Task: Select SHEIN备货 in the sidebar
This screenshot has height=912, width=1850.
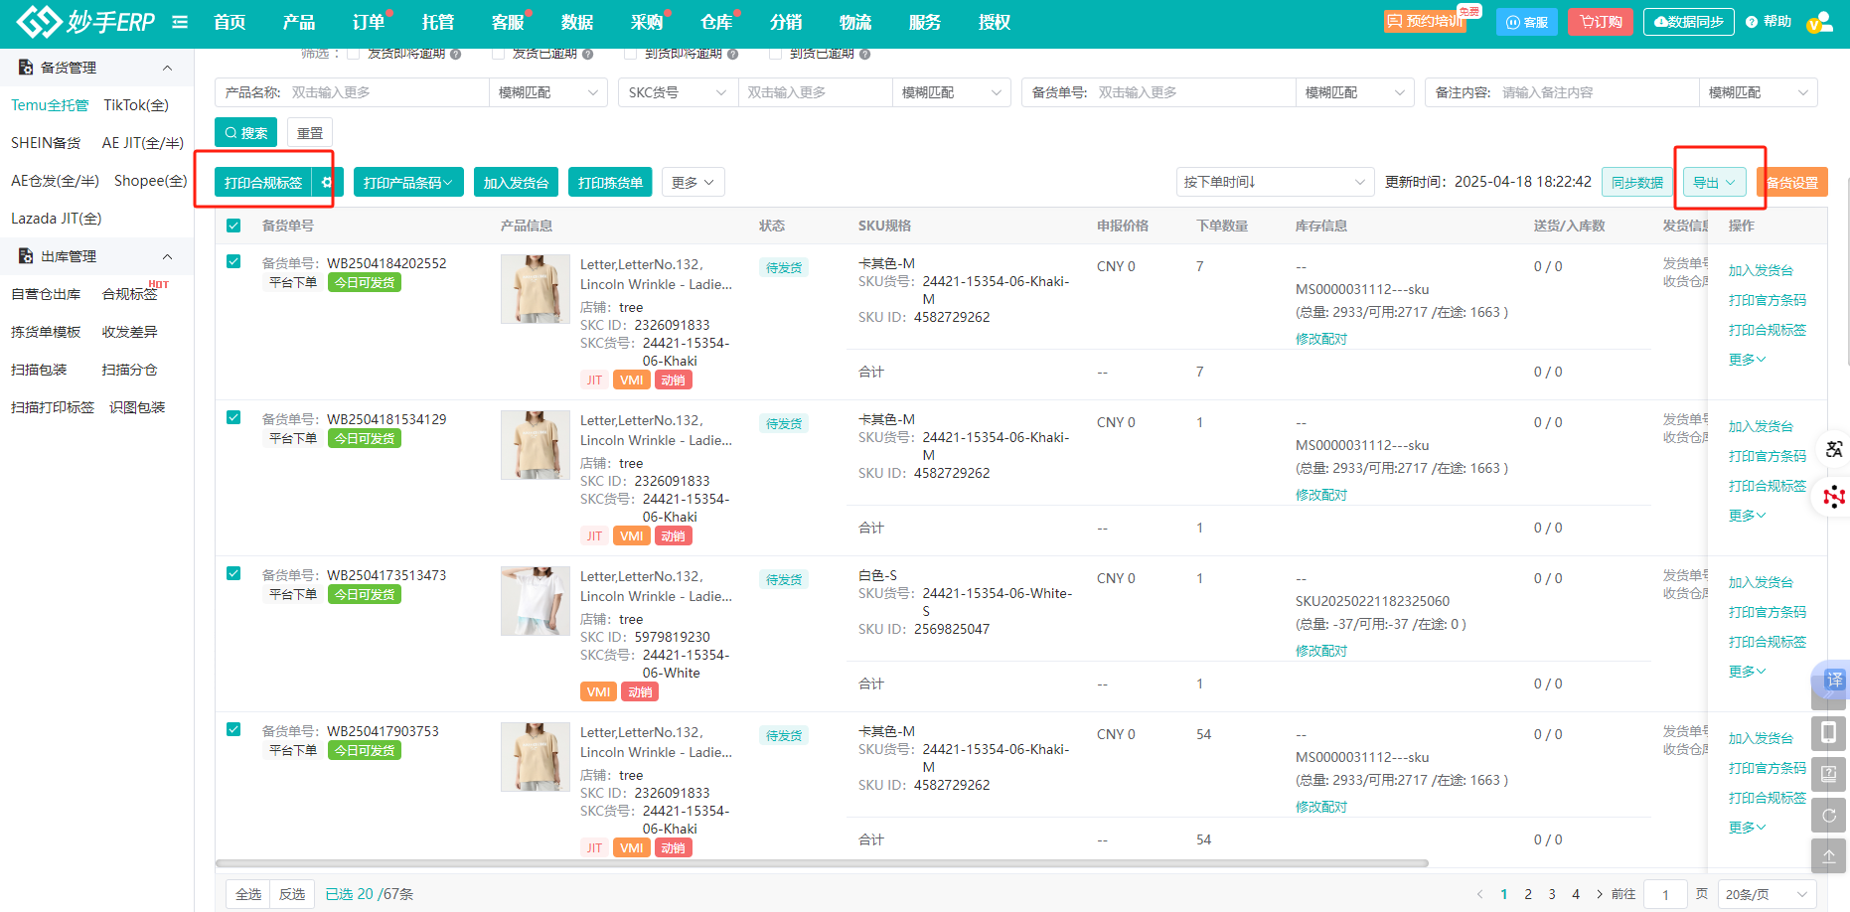Action: [46, 143]
